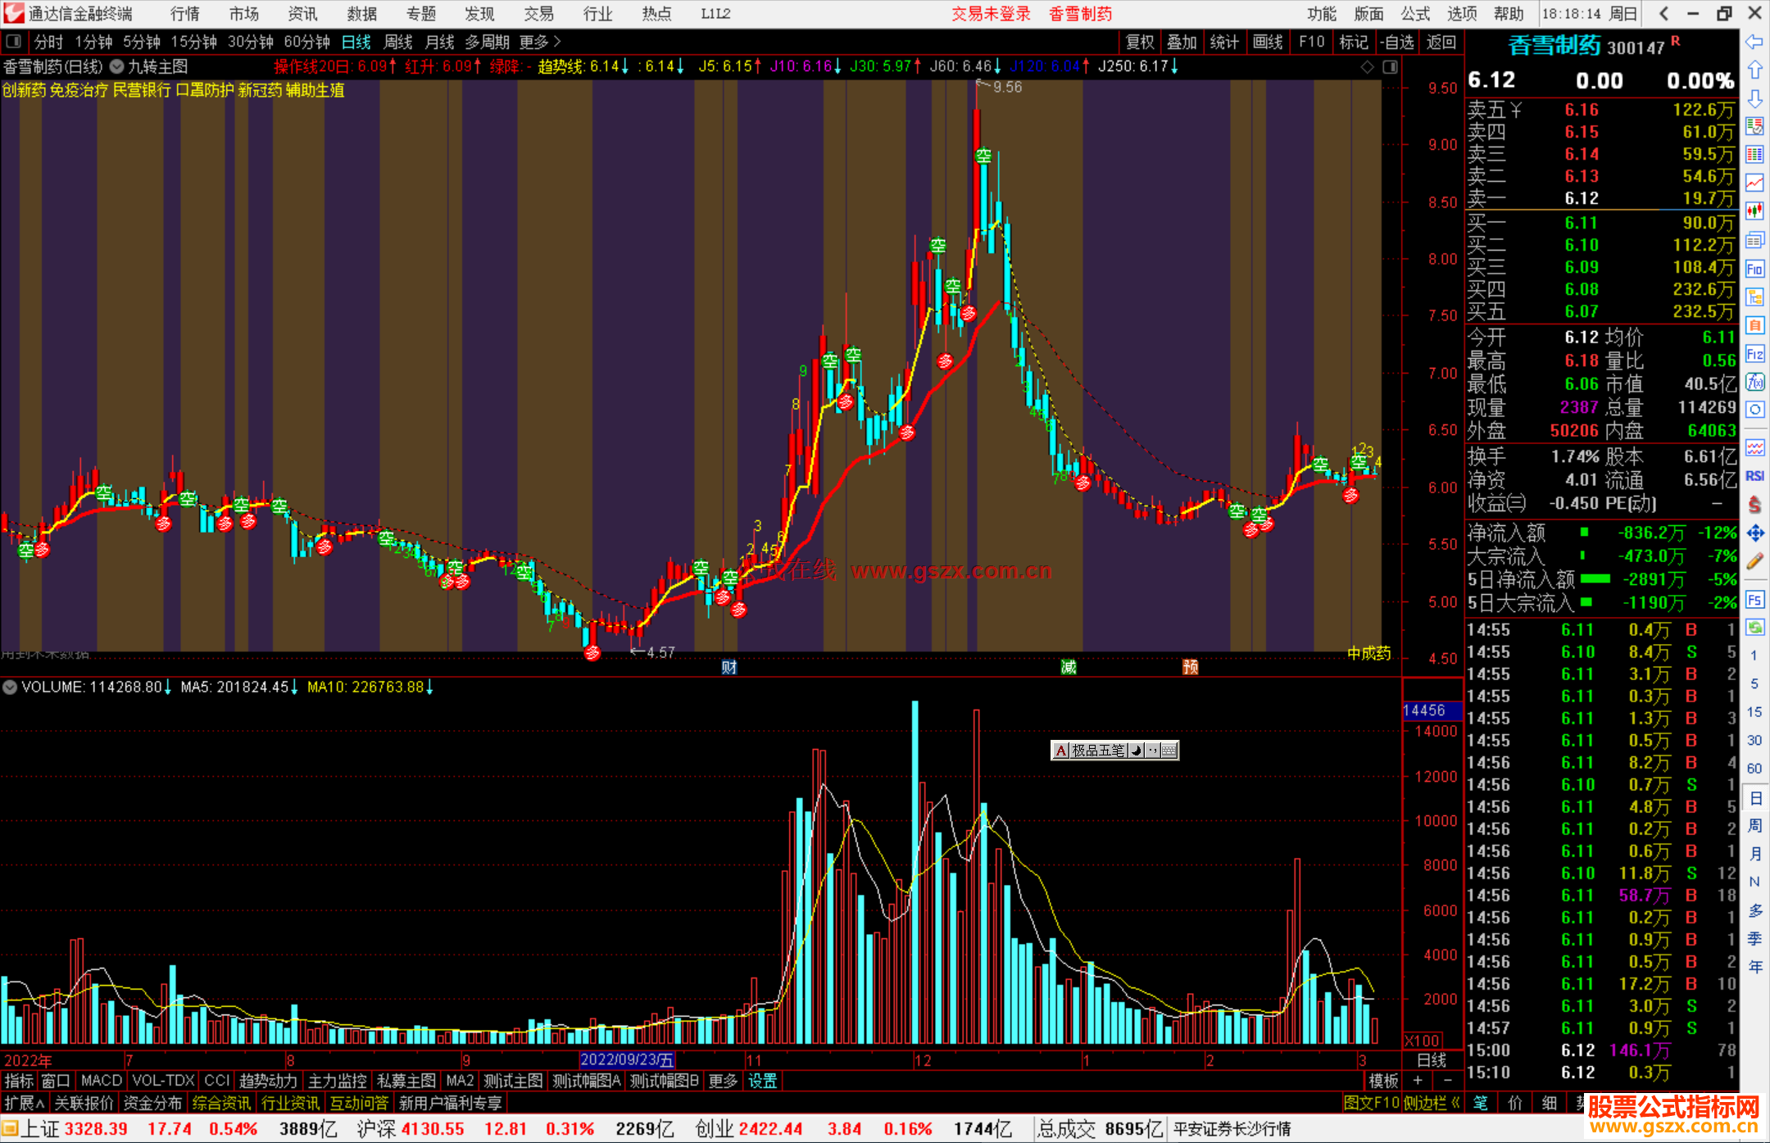The width and height of the screenshot is (1770, 1143).
Task: Toggle the chart panel layout icon at top-left
Action: pos(13,41)
